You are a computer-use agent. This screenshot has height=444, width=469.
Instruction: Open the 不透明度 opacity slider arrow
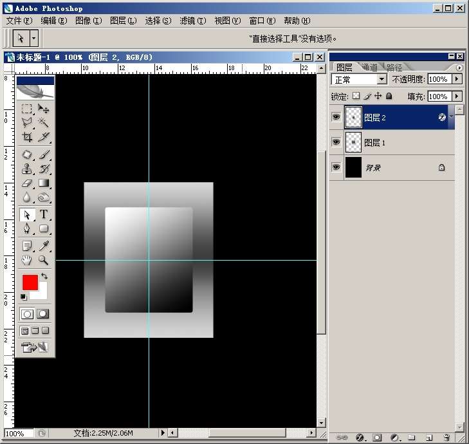coord(457,79)
